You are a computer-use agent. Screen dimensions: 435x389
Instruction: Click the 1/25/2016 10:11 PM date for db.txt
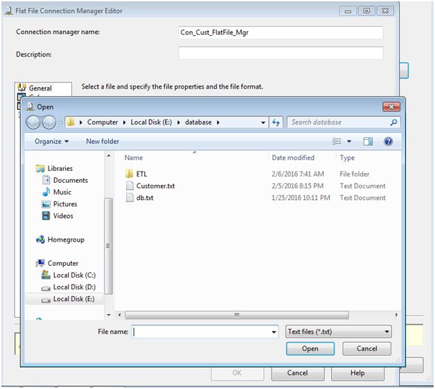pyautogui.click(x=301, y=198)
